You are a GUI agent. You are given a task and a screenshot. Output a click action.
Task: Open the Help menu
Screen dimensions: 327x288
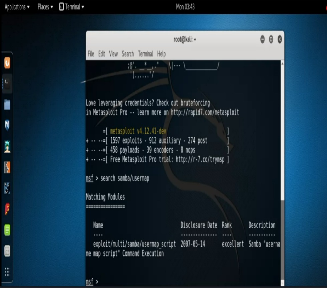coord(161,54)
